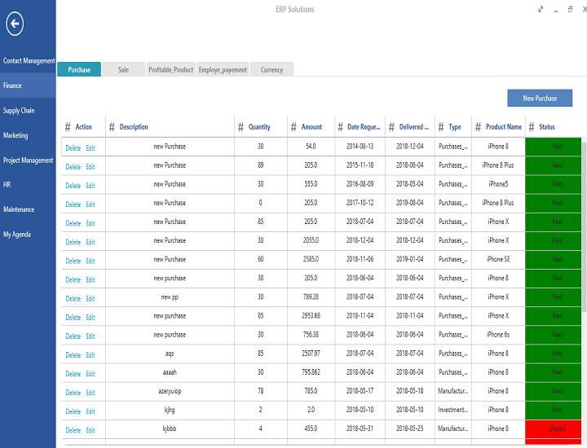Viewport: 587px width, 448px height.
Task: Open Maintenance in the sidebar
Action: click(28, 209)
